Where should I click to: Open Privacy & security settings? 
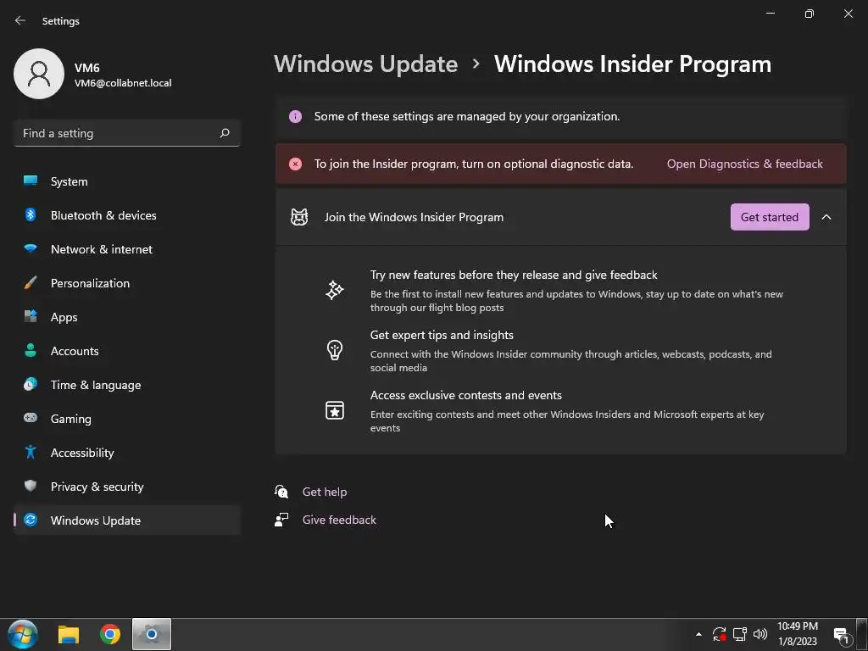[127, 486]
